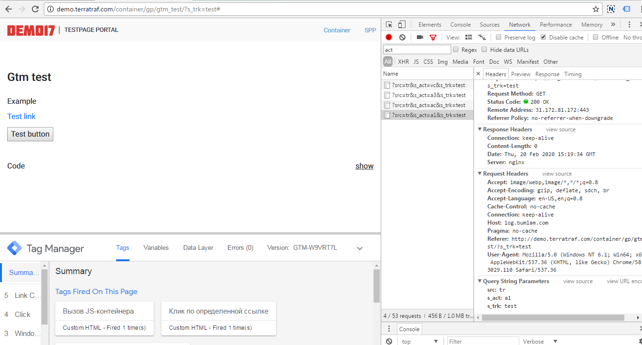The width and height of the screenshot is (642, 345).
Task: Click the console Filter input
Action: [483, 341]
